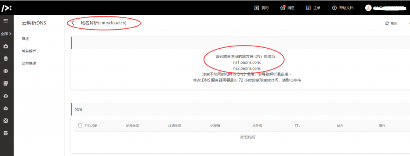Click the 域名 section heading
The height and width of the screenshot is (156, 410).
click(x=79, y=109)
